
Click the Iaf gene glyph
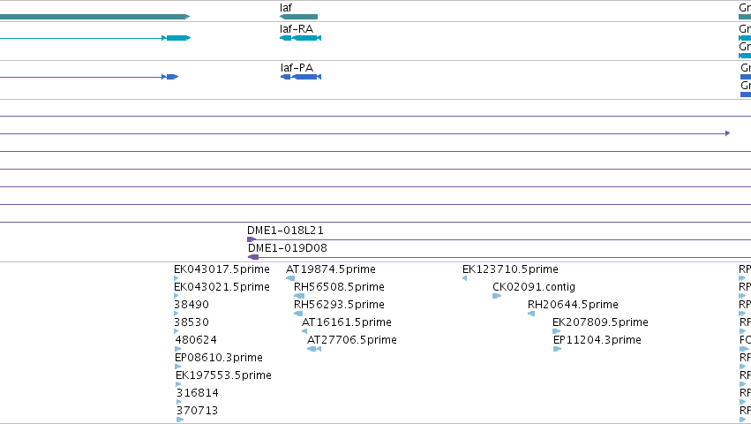tap(298, 17)
